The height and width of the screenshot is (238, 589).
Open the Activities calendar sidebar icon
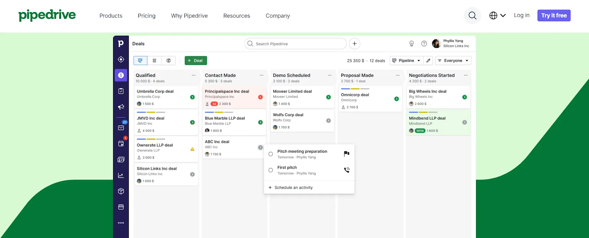(121, 144)
